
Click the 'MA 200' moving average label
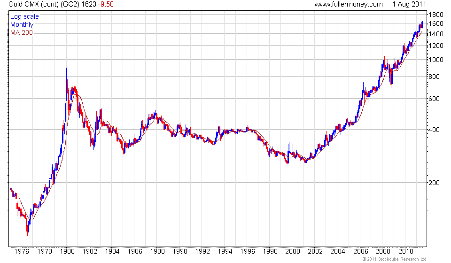[x=22, y=32]
